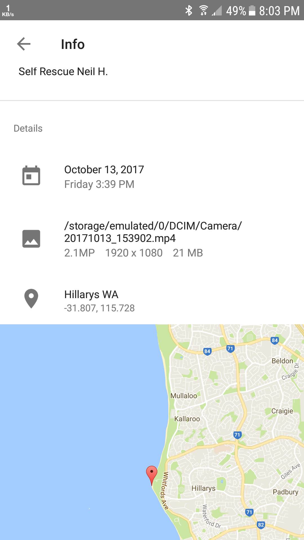Tap the back arrow icon
The width and height of the screenshot is (304, 540).
pos(24,44)
